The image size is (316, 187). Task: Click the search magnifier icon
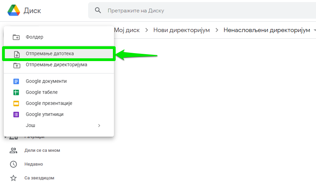click(x=98, y=10)
